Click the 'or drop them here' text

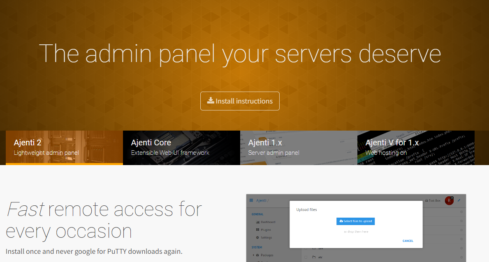pyautogui.click(x=356, y=232)
